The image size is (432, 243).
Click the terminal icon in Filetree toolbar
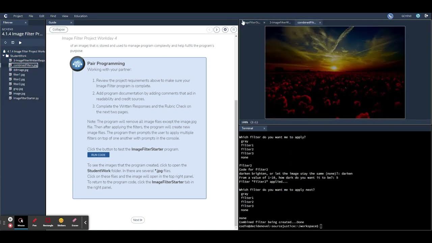click(13, 43)
